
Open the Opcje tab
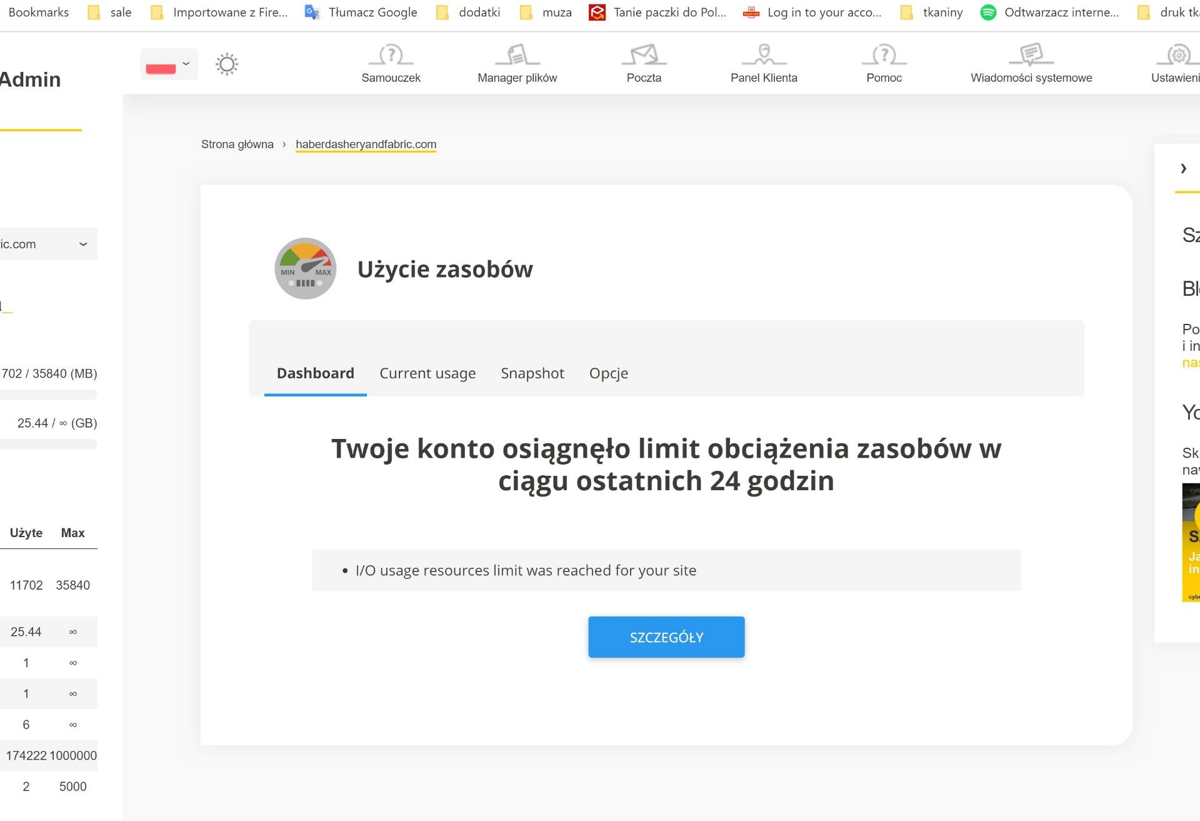608,373
